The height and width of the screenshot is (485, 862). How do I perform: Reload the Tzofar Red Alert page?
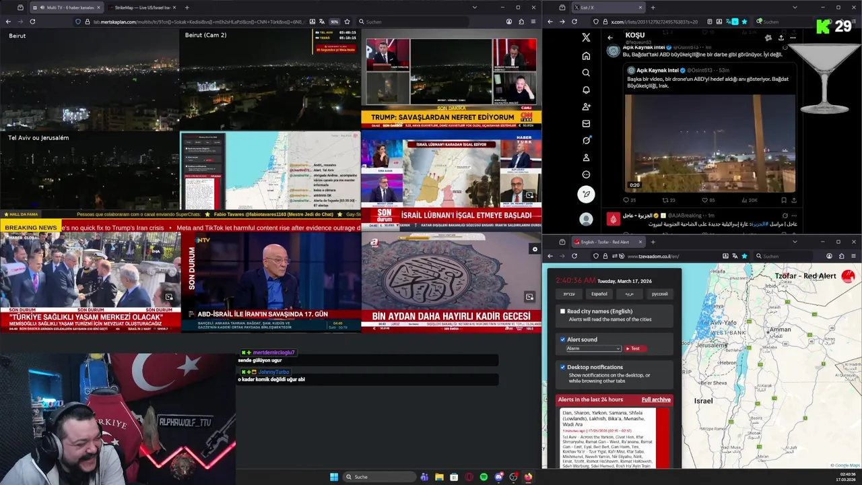[574, 256]
